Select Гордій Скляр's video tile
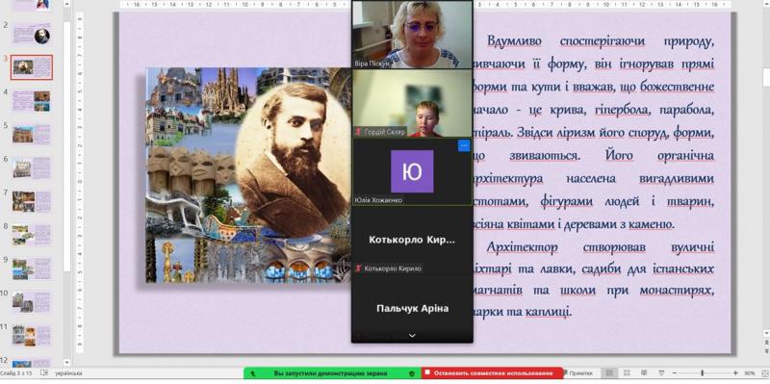This screenshot has height=384, width=770. [413, 103]
